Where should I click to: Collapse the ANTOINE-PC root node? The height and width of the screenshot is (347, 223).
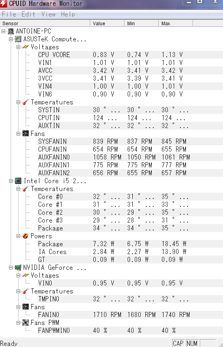click(3, 31)
